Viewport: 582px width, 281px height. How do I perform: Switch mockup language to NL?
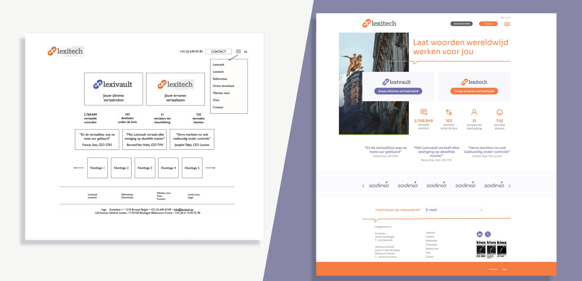click(502, 18)
